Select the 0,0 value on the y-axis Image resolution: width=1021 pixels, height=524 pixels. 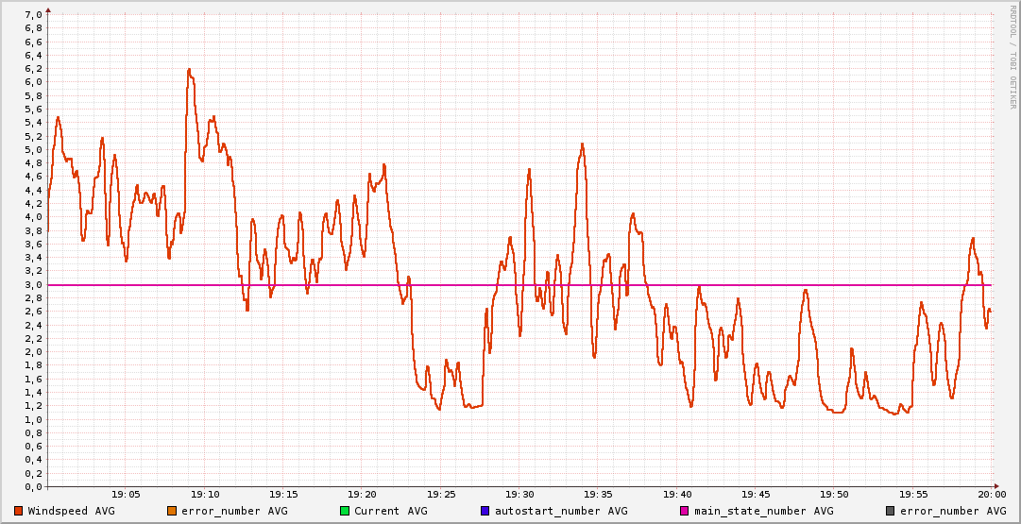point(33,486)
